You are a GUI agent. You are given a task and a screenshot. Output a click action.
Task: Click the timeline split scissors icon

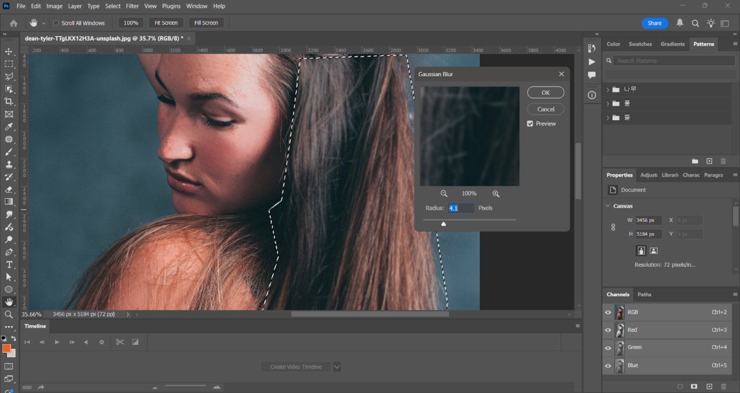pos(120,342)
